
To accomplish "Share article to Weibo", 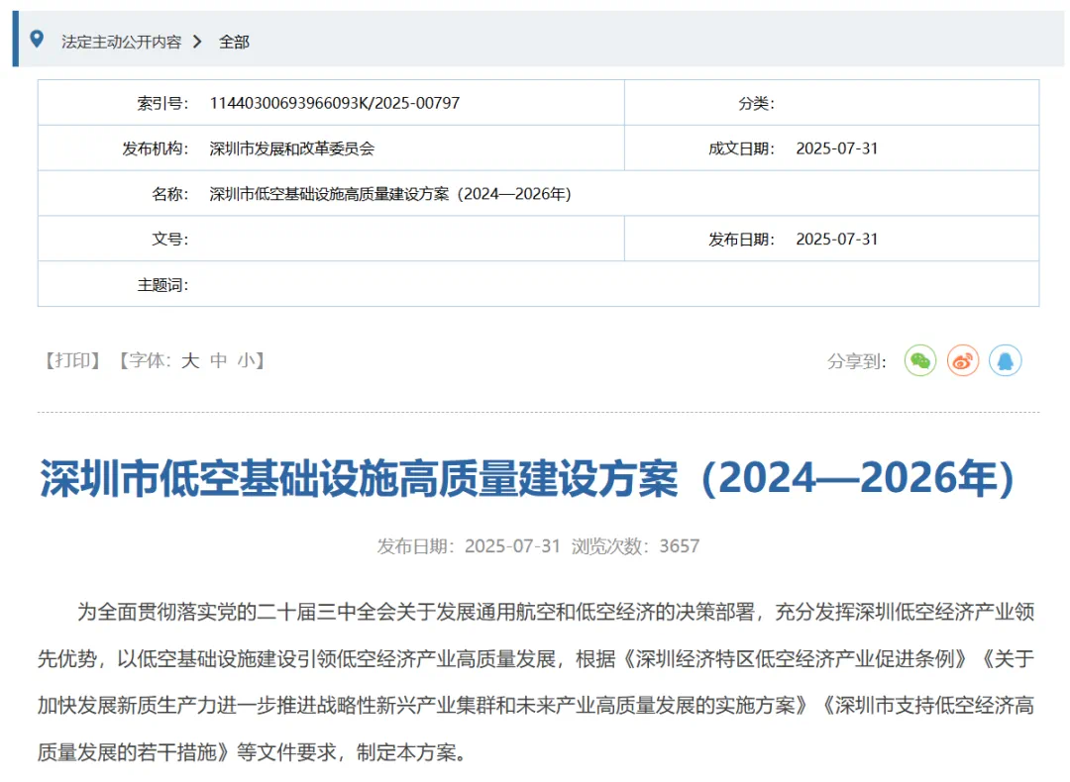I will pos(963,361).
